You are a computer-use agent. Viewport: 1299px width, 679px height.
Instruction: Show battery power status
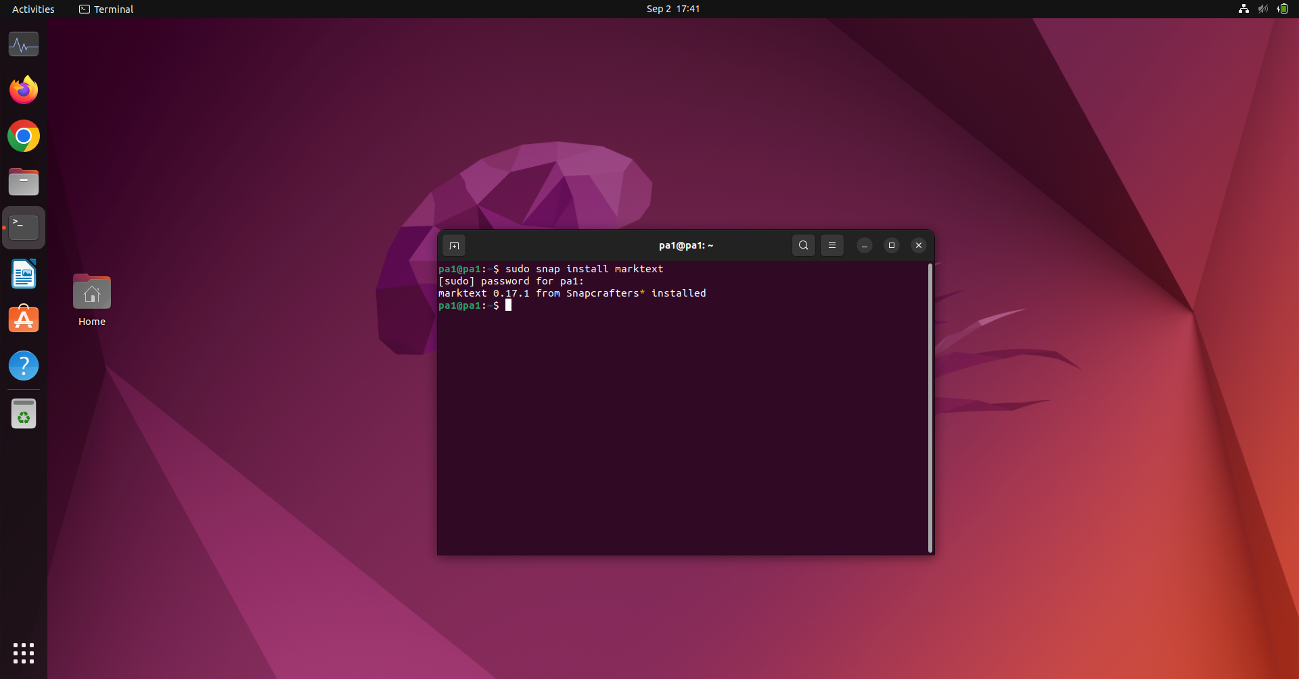click(1282, 9)
